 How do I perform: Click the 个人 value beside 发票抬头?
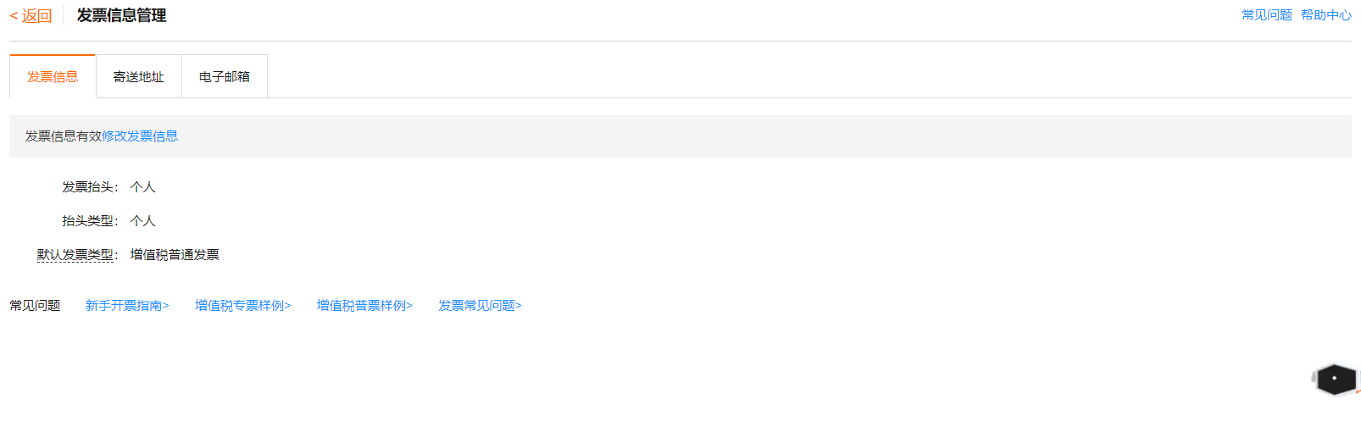tap(143, 186)
